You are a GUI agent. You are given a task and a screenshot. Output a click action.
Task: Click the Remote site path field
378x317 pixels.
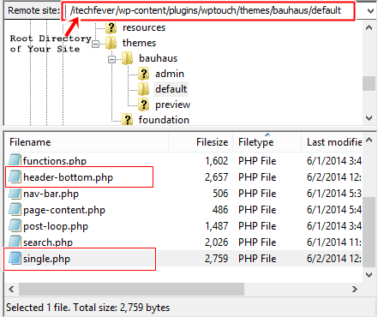pos(208,11)
